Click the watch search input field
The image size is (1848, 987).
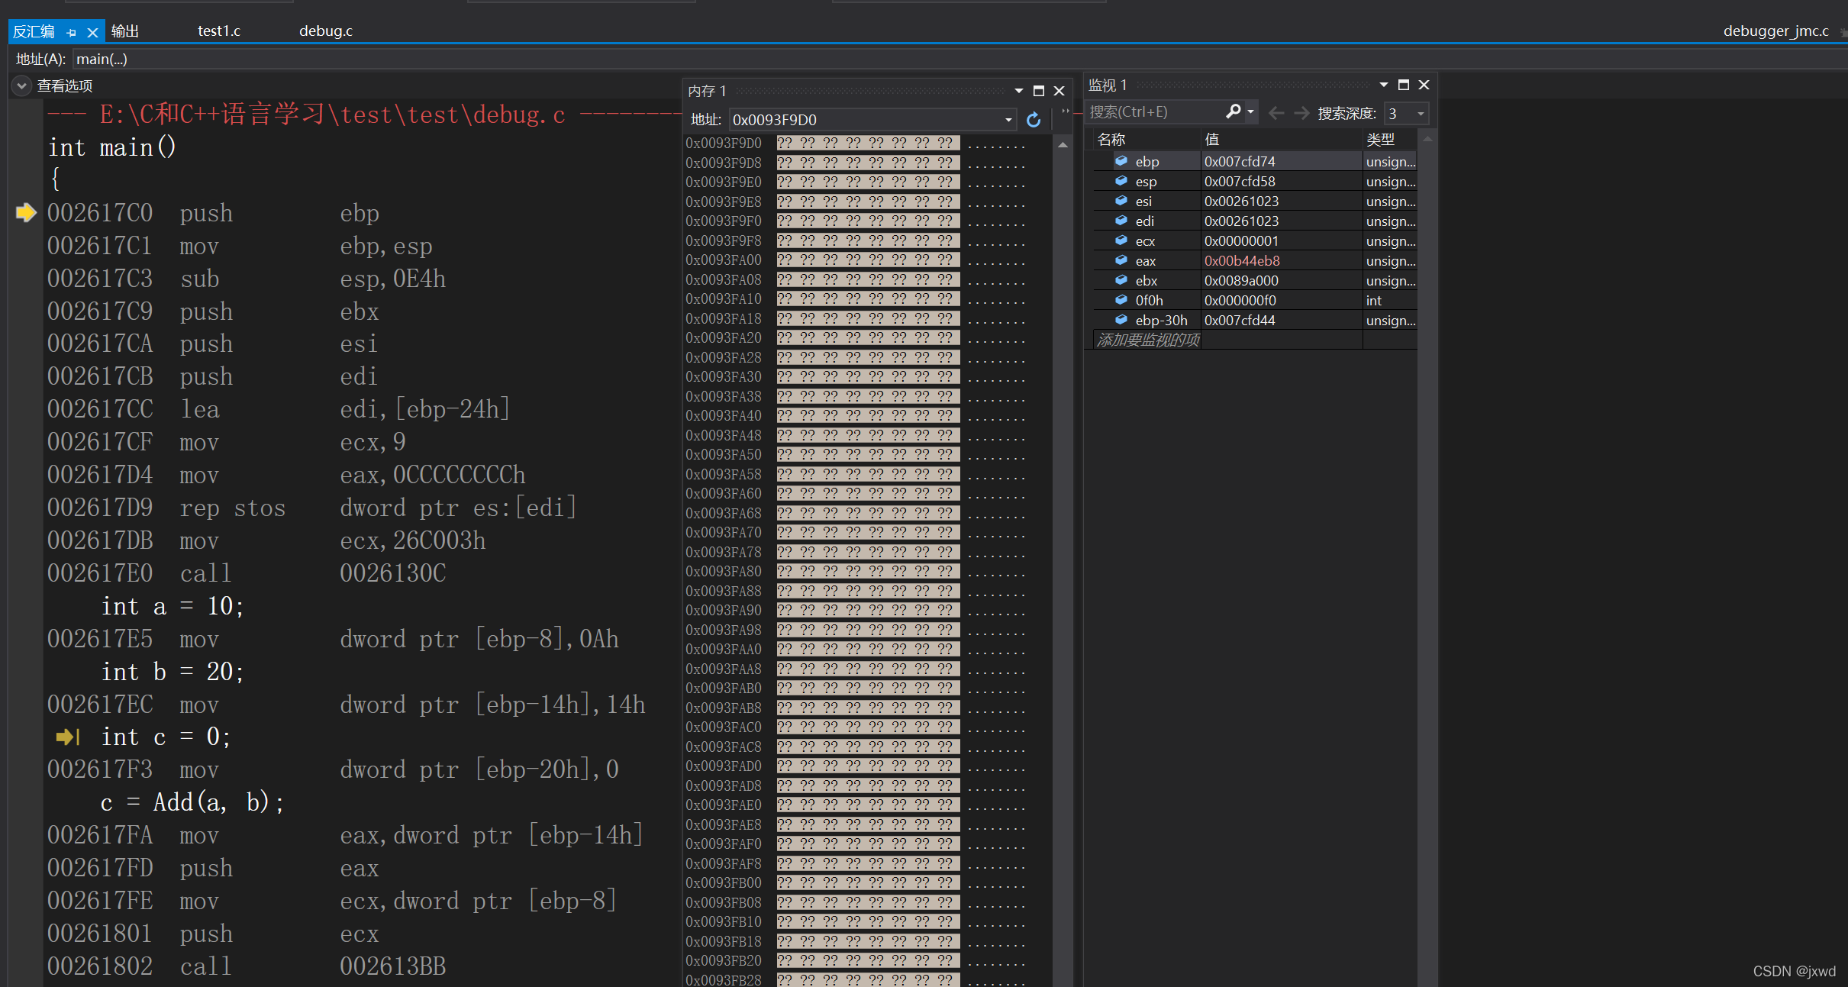[x=1153, y=112]
